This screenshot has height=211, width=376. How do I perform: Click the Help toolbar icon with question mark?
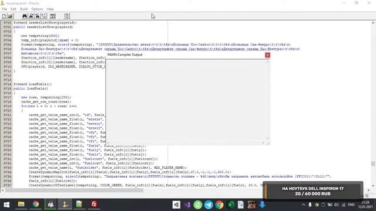tap(67, 16)
